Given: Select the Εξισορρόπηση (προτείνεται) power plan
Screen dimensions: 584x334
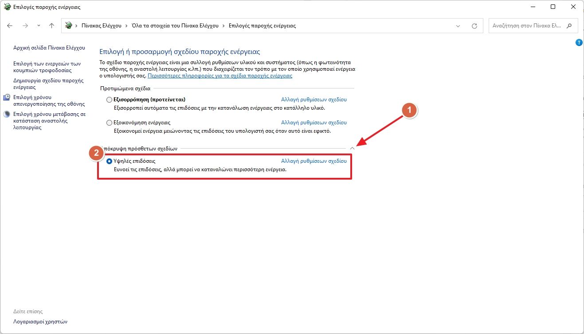Looking at the screenshot, I should [x=110, y=100].
